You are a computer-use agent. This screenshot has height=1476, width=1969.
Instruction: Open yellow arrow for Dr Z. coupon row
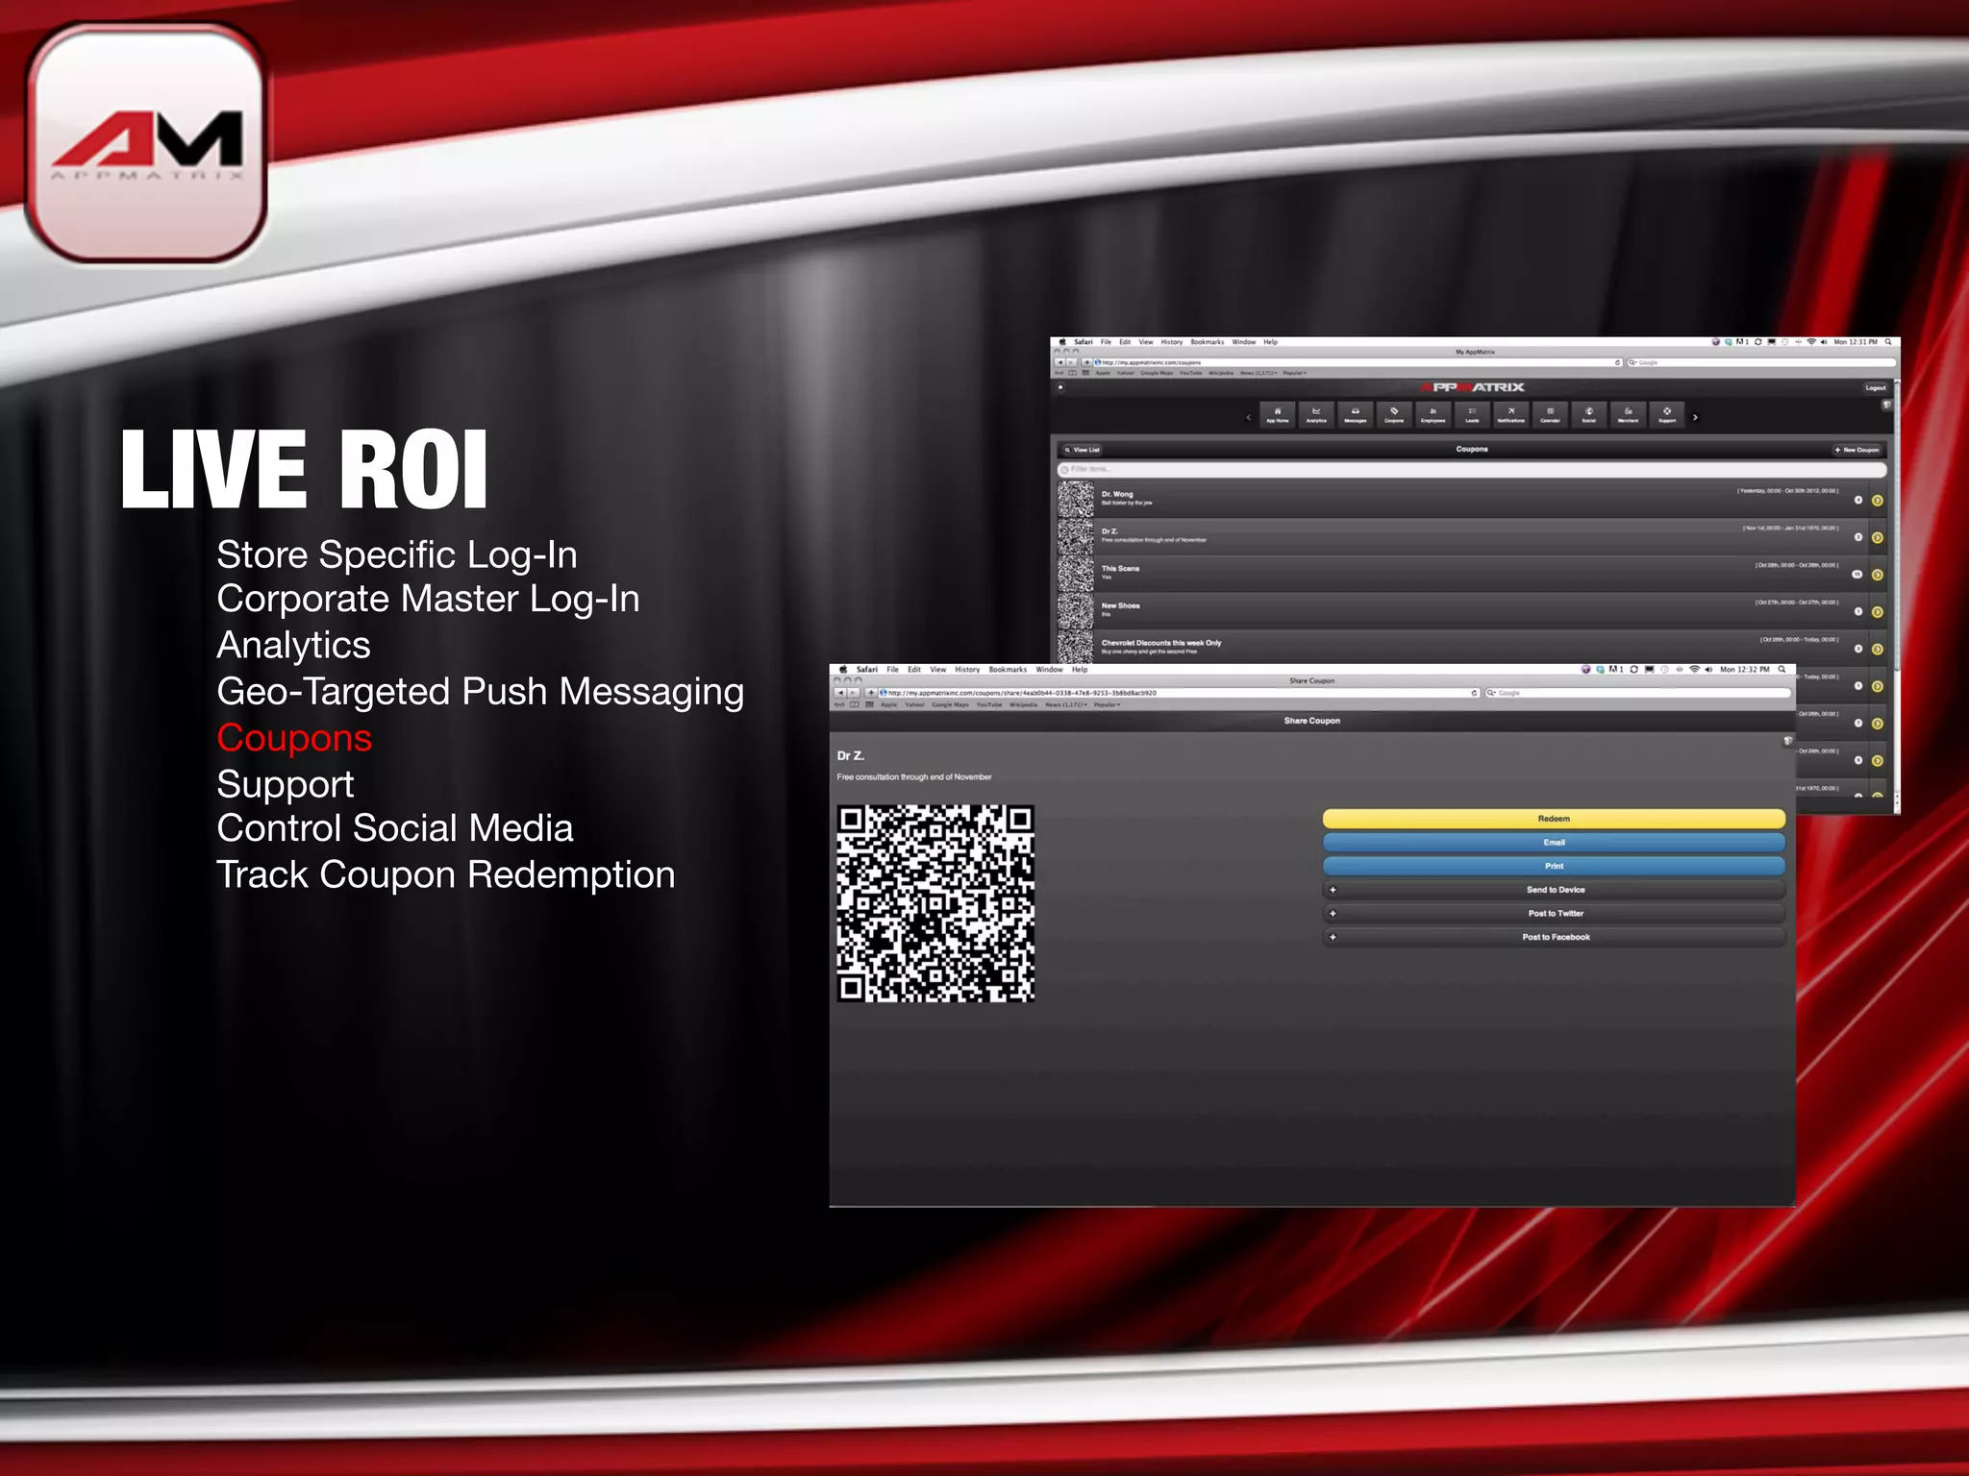(x=1877, y=538)
